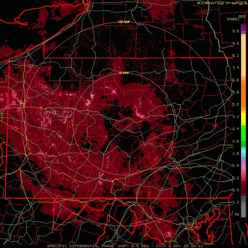Click the 8.2 value on the color scale
The height and width of the screenshot is (248, 248).
[236, 55]
